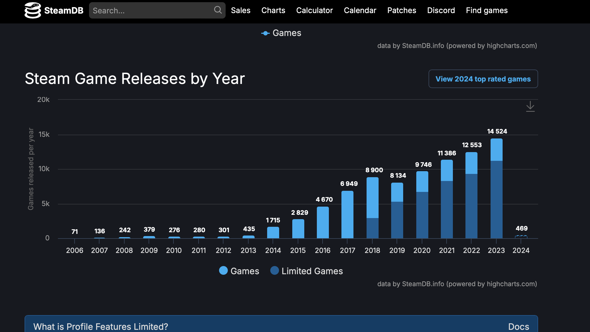Open the Calendar page
Image resolution: width=590 pixels, height=332 pixels.
[360, 10]
